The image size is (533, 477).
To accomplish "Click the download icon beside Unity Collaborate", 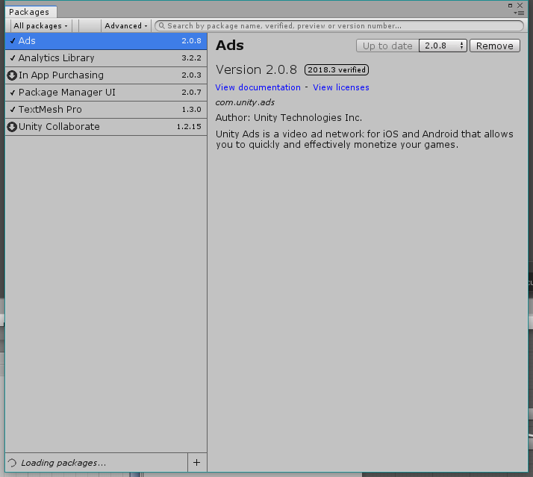I will 12,127.
